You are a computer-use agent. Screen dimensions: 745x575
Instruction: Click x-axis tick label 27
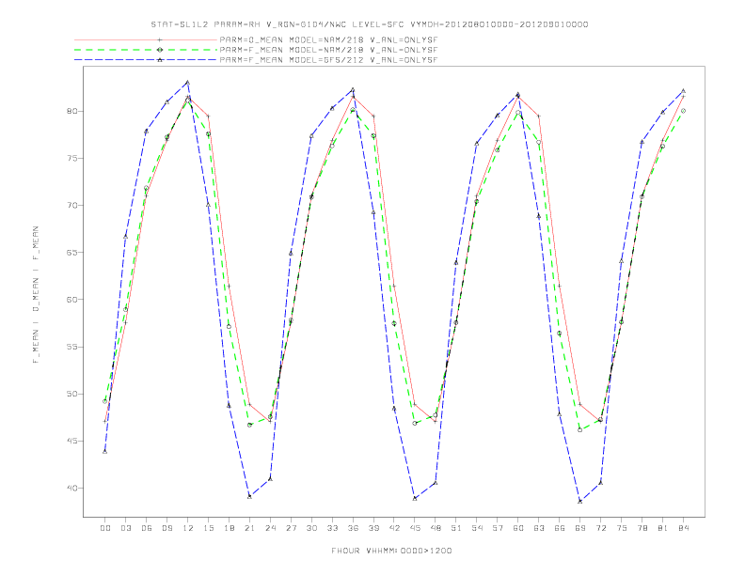[x=292, y=528]
